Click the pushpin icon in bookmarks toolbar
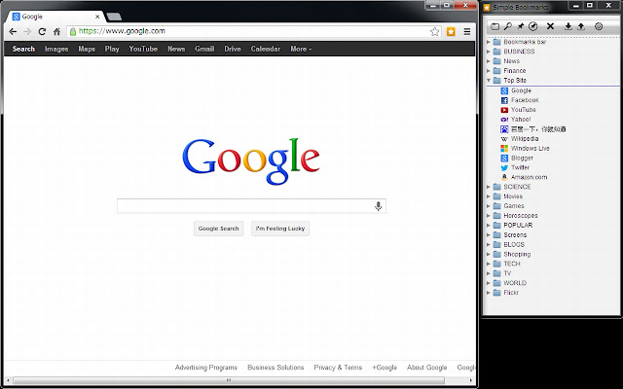Viewport: 623px width, 389px height. click(x=521, y=26)
